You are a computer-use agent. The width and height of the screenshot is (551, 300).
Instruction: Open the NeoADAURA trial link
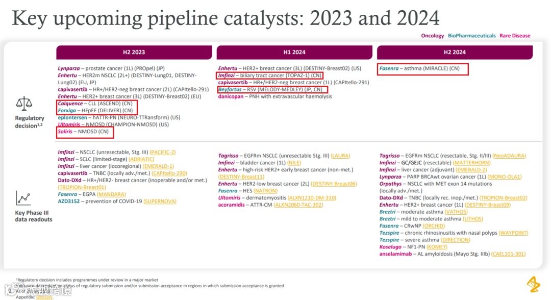pyautogui.click(x=509, y=156)
